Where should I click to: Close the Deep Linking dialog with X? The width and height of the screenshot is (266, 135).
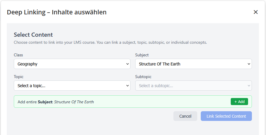(255, 12)
